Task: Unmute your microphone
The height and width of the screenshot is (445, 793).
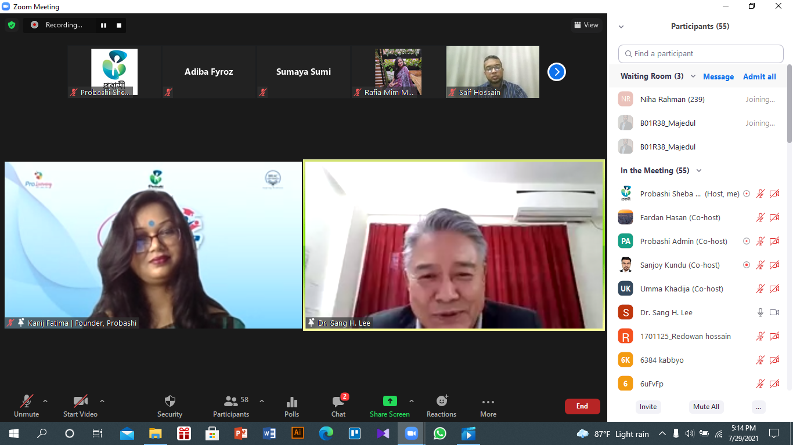Action: click(26, 406)
